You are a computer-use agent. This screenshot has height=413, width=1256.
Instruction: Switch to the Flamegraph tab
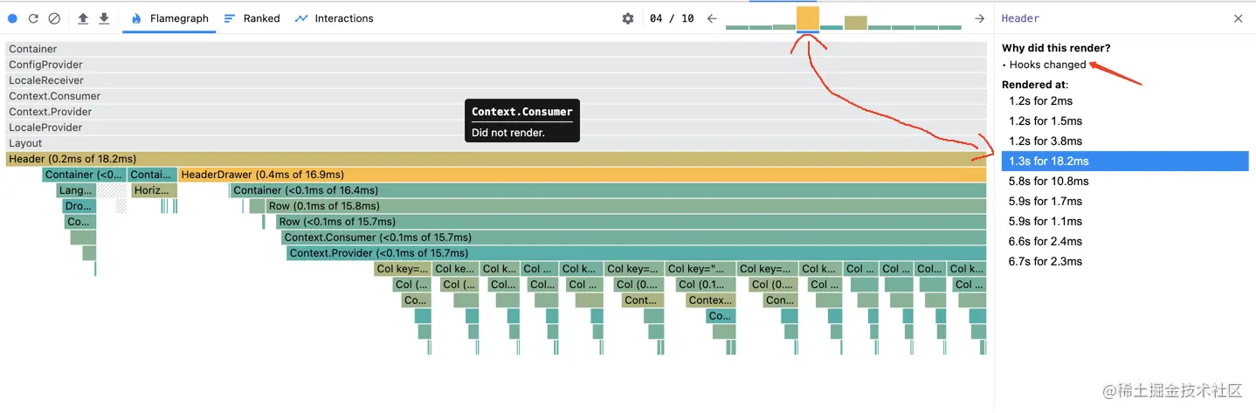coord(169,18)
